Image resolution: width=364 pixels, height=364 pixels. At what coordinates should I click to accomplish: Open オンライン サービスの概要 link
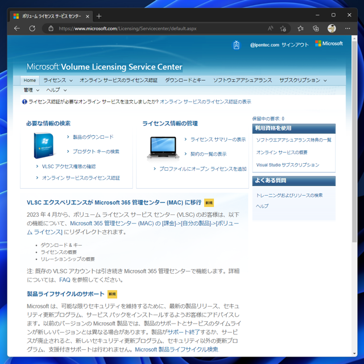pyautogui.click(x=282, y=152)
